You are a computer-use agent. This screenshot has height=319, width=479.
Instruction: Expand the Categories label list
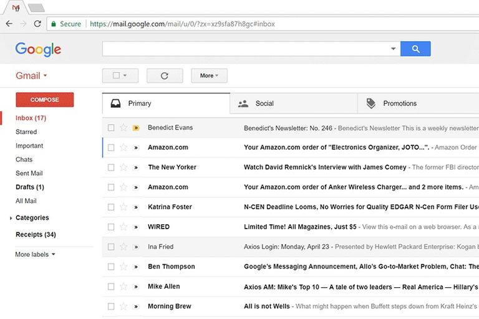[x=11, y=218]
